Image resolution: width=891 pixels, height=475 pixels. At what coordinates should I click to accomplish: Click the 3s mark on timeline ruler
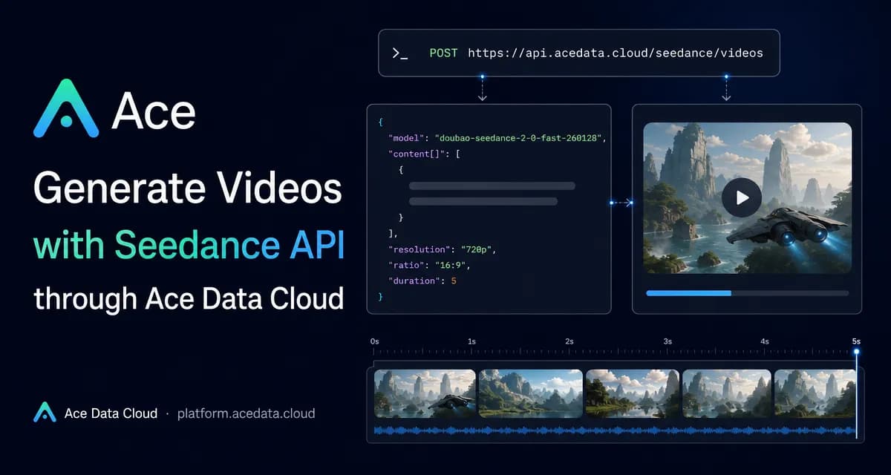coord(668,341)
